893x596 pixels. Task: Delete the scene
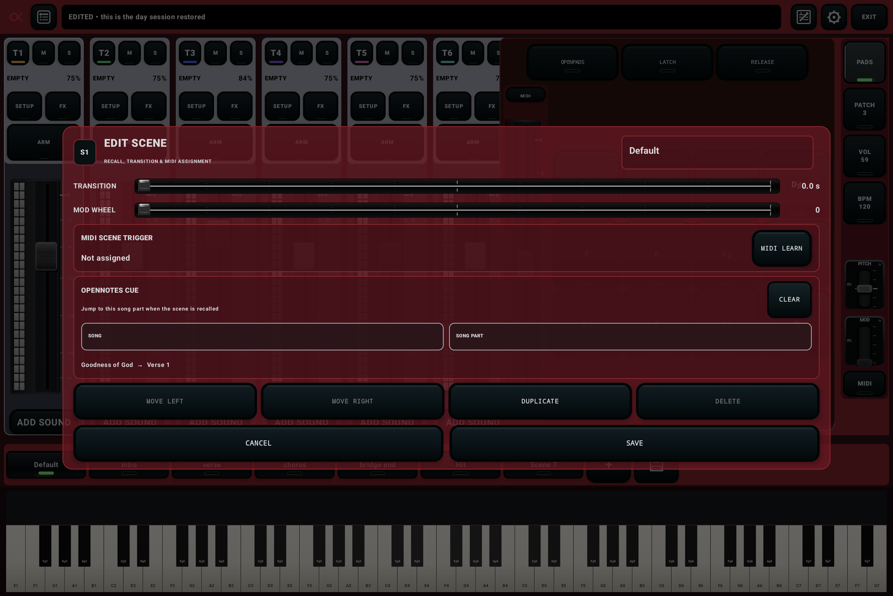click(728, 401)
